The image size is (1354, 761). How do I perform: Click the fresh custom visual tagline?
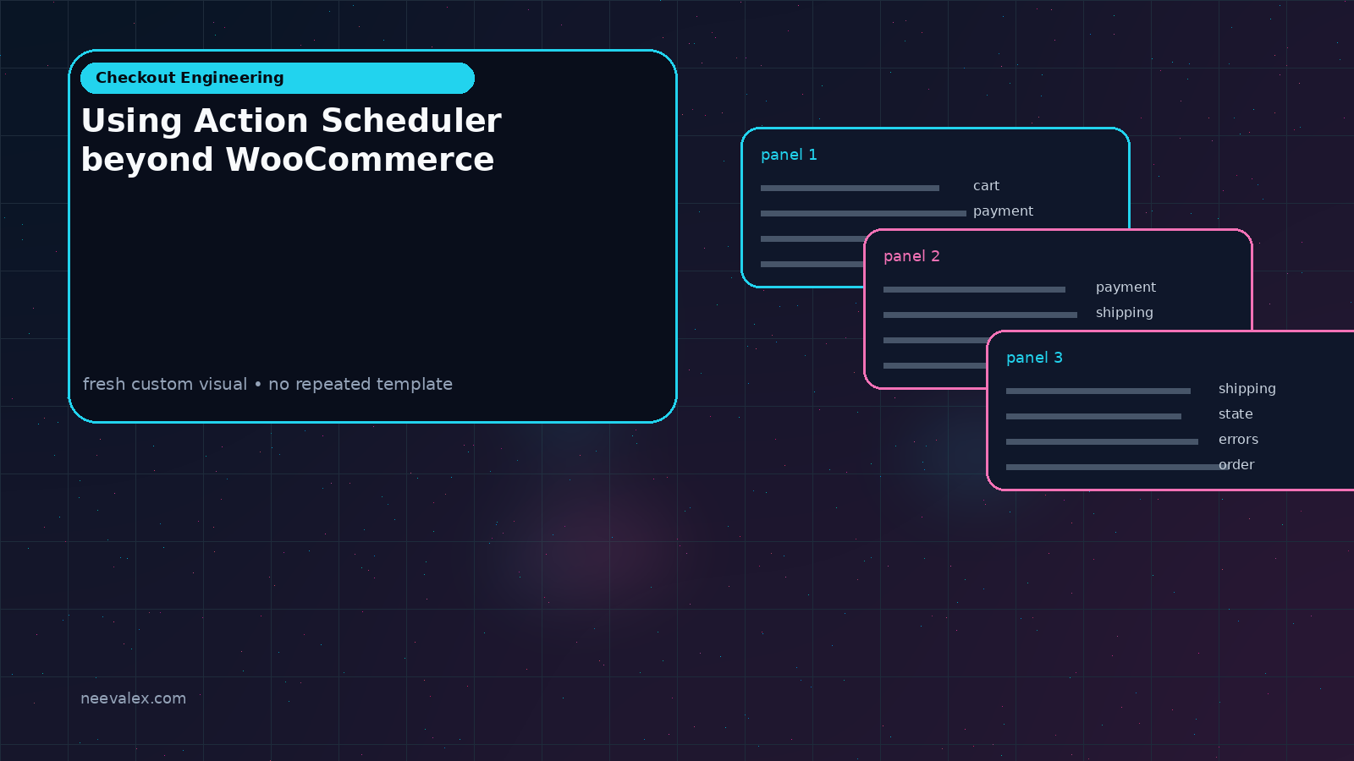(x=267, y=384)
